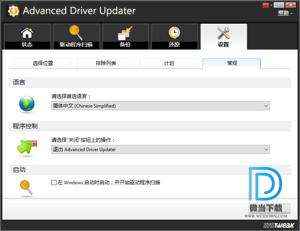The width and height of the screenshot is (300, 231).
Task: Open the 排除列表 exclusion list sub-tab
Action: click(105, 63)
